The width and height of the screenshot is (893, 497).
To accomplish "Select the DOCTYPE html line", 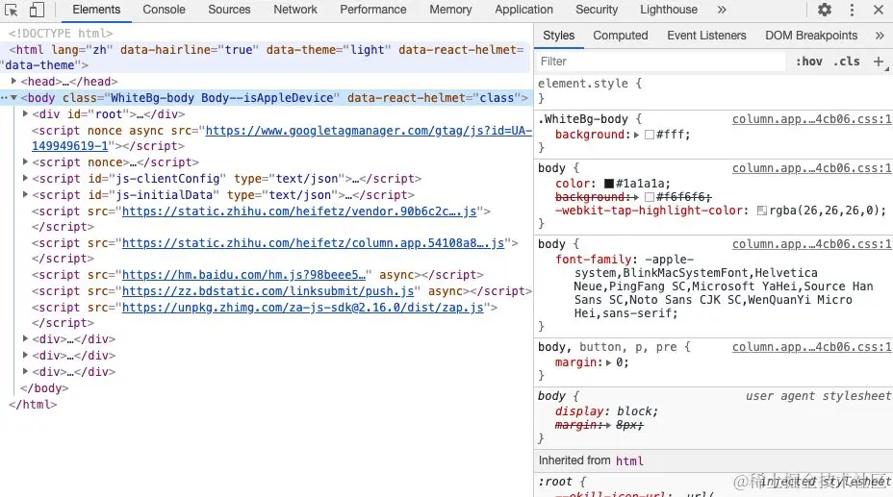I will (61, 34).
